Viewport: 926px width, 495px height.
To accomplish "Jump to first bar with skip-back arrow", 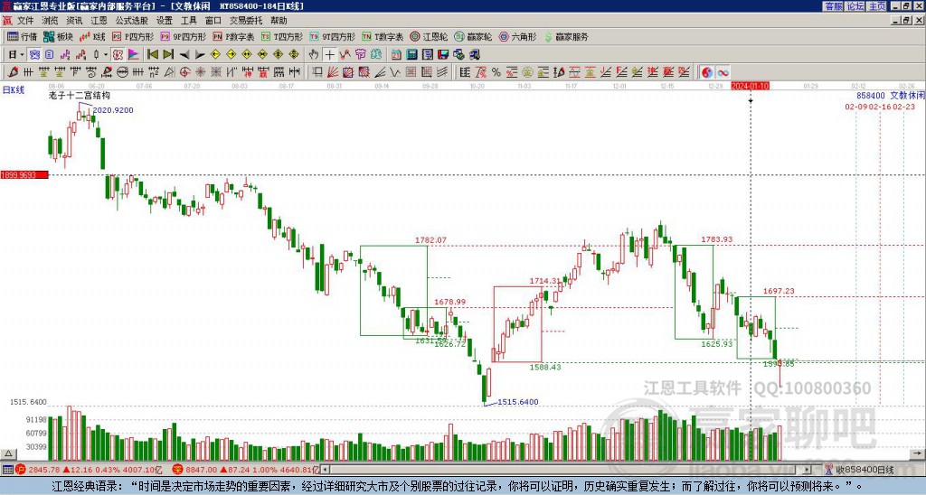I will click(x=152, y=54).
